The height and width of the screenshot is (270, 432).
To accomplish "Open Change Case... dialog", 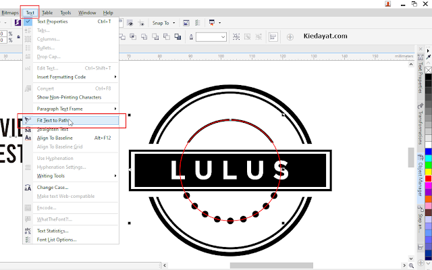I will coord(71,188).
